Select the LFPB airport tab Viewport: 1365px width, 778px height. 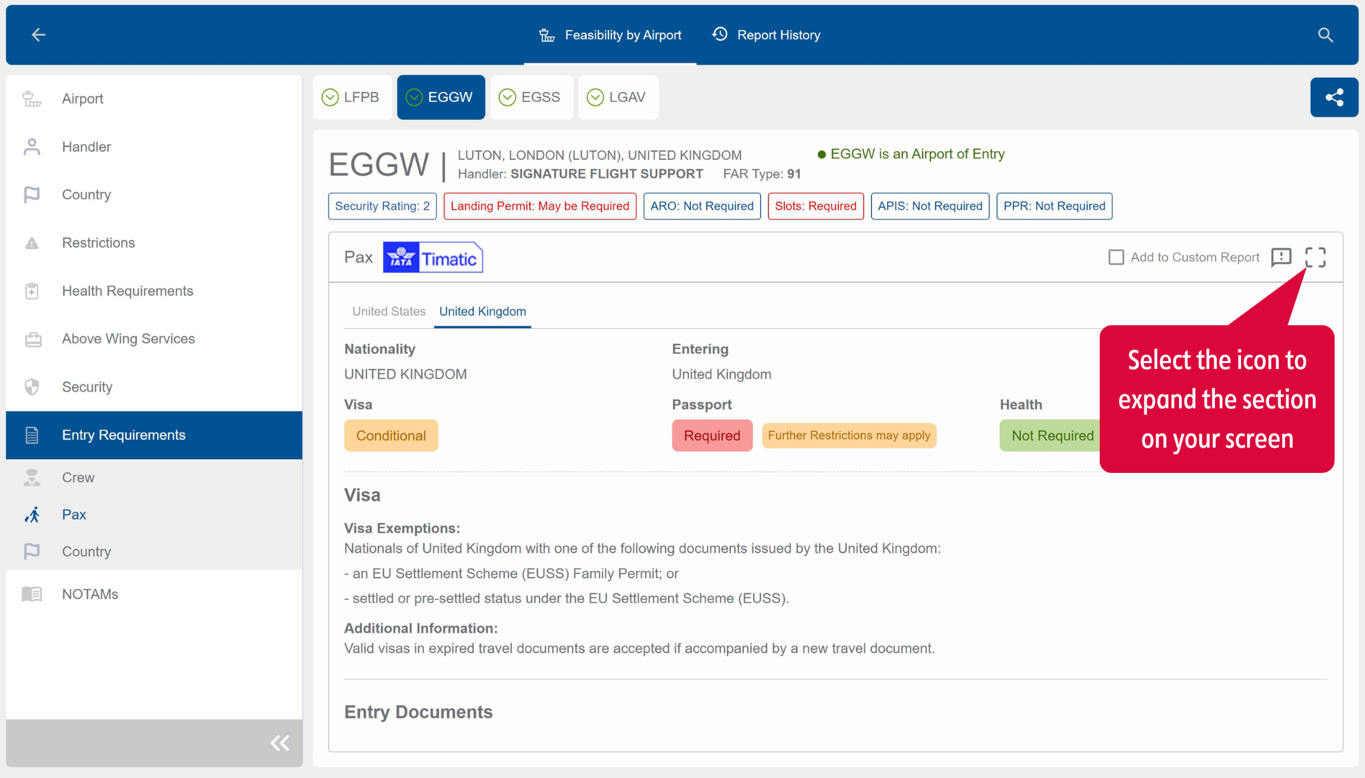(352, 97)
